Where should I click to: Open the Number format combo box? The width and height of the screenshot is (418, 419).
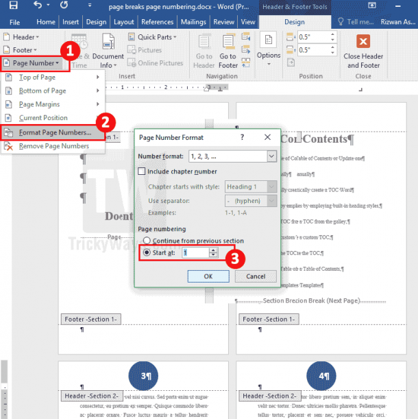pos(232,156)
